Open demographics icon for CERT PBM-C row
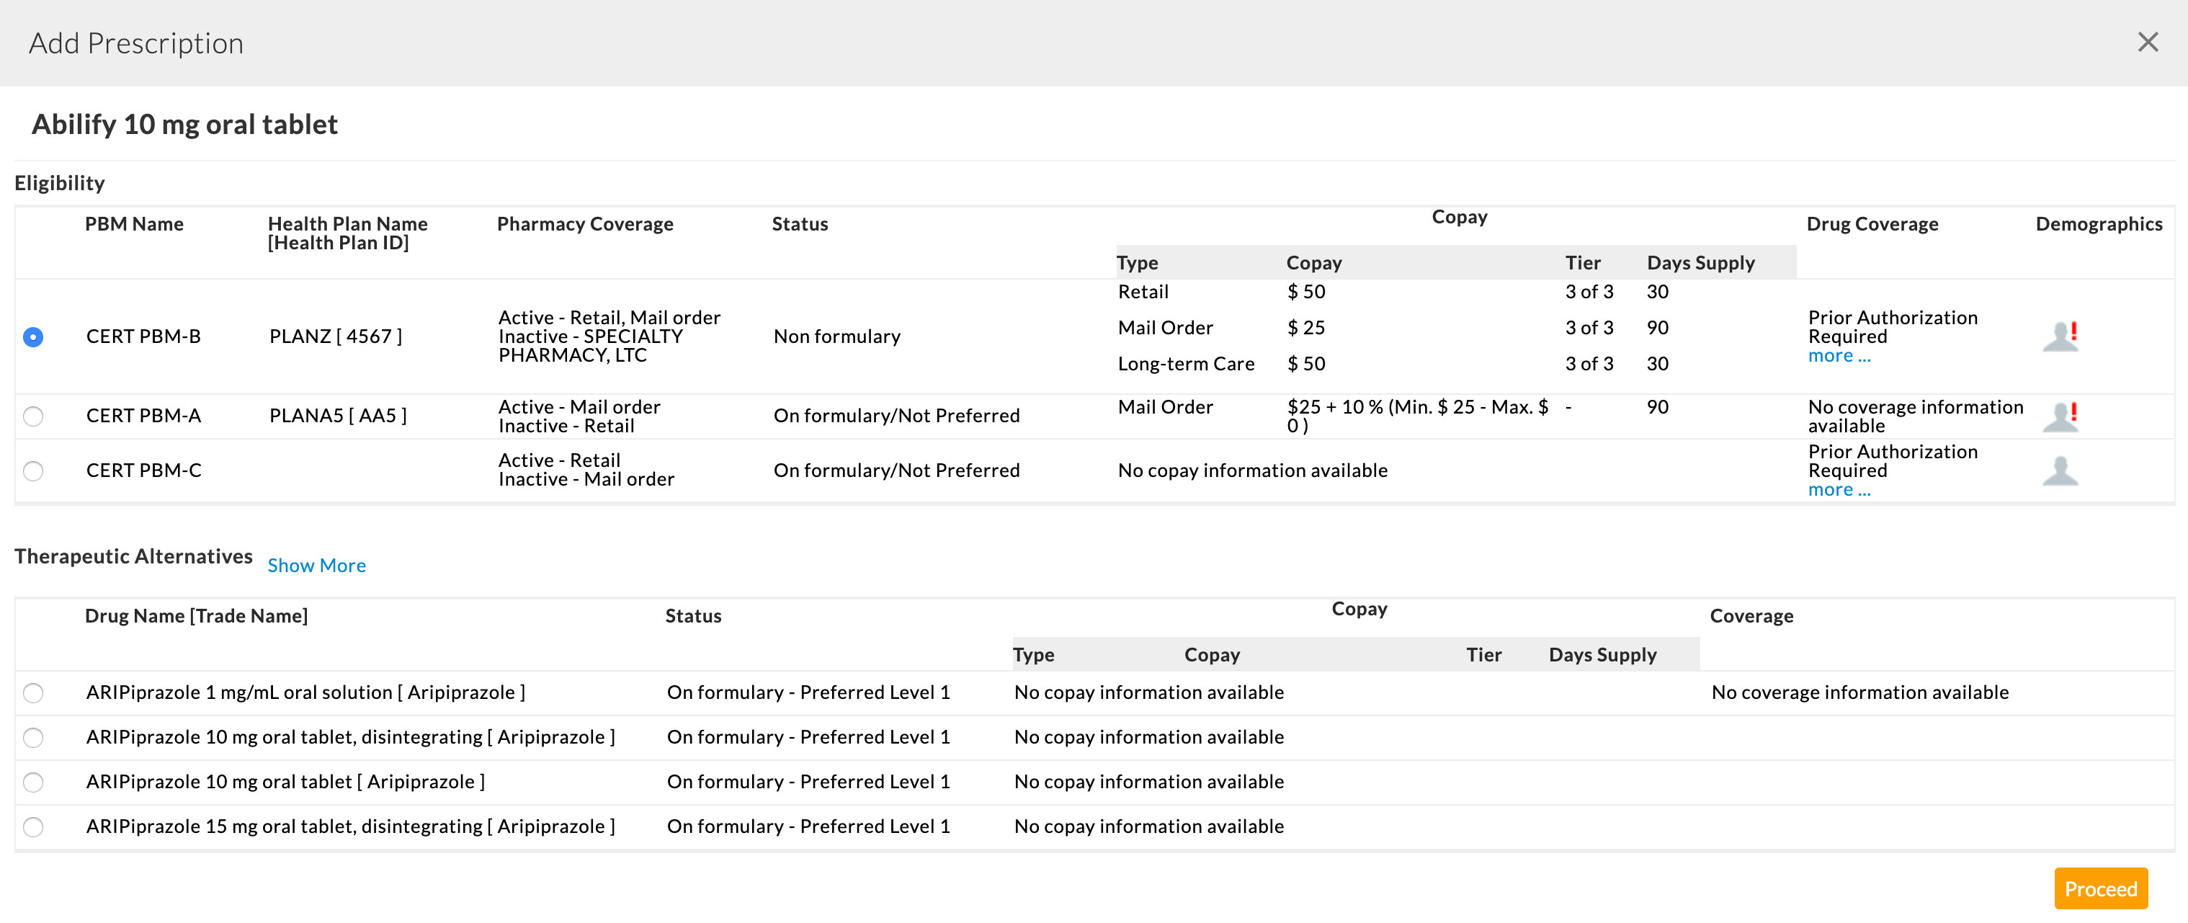The image size is (2188, 923). point(2060,471)
